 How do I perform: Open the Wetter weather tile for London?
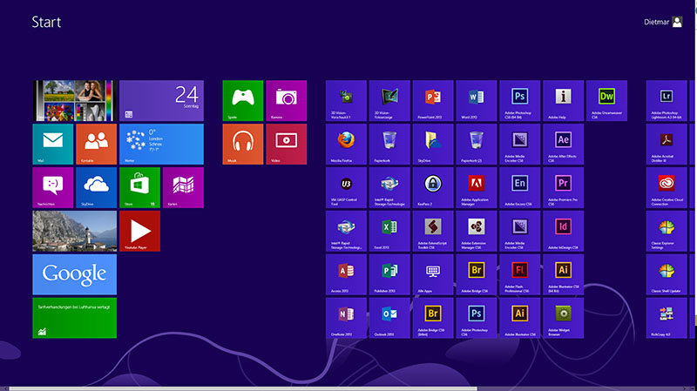(x=161, y=144)
